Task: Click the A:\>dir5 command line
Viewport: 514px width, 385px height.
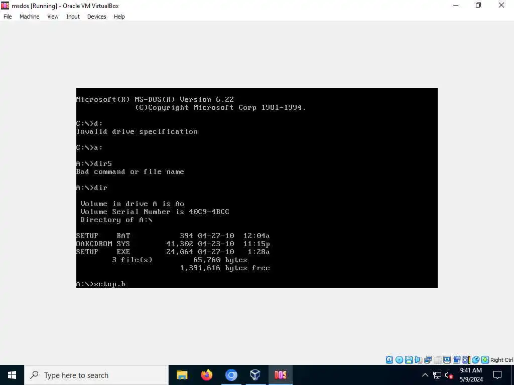Action: tap(94, 164)
